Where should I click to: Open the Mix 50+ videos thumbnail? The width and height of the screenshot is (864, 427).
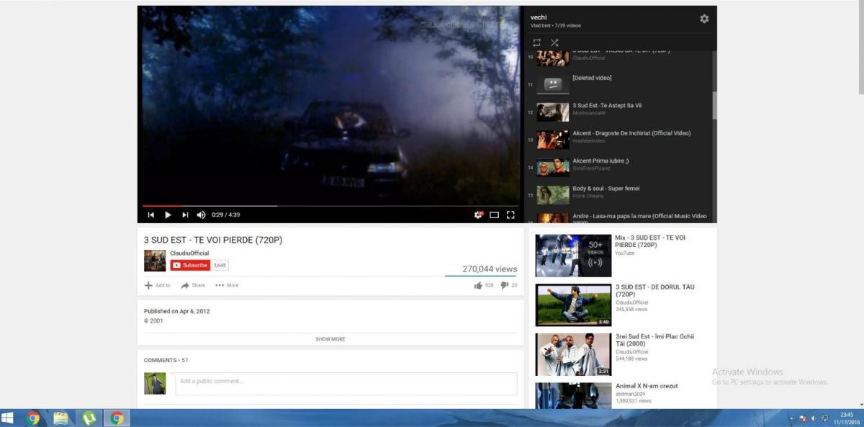tap(573, 256)
